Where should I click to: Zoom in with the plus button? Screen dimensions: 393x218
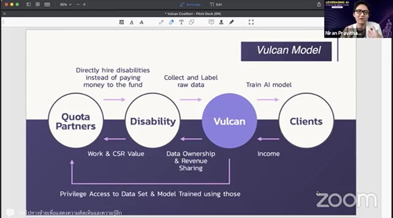(x=84, y=4)
